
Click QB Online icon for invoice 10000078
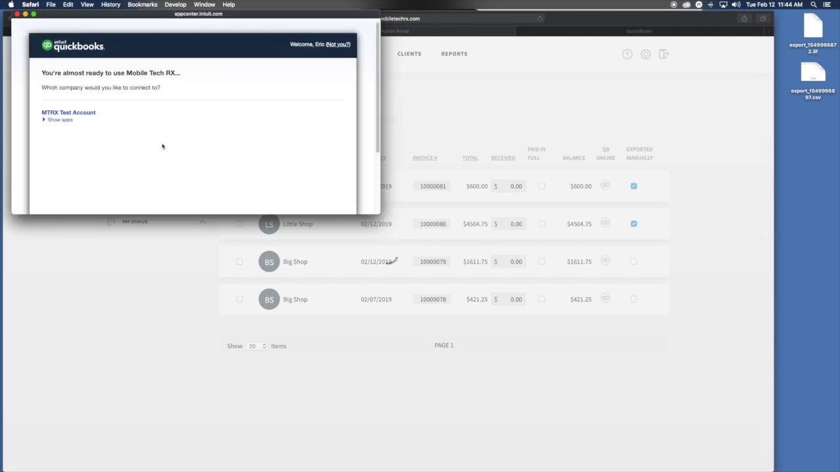[x=605, y=299]
